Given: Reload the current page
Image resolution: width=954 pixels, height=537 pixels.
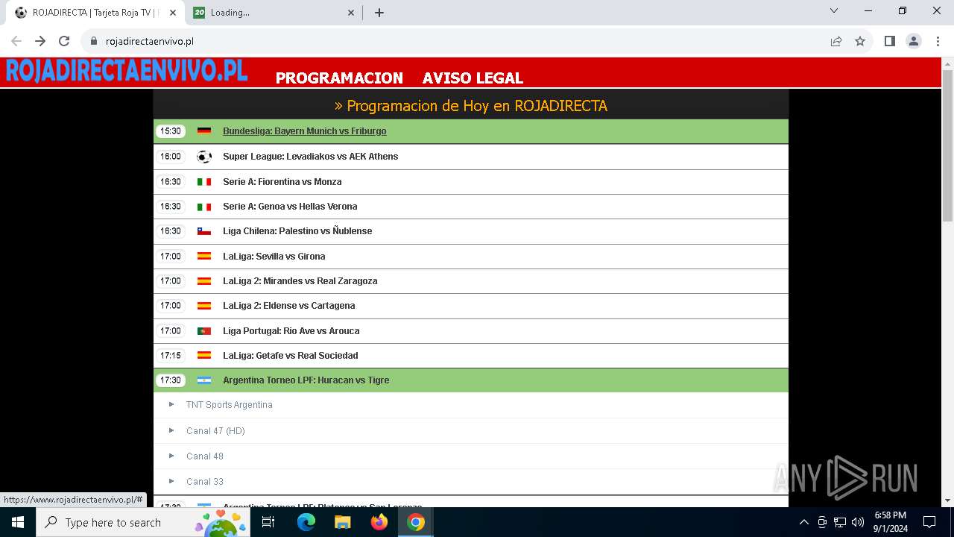Looking at the screenshot, I should click(x=64, y=41).
